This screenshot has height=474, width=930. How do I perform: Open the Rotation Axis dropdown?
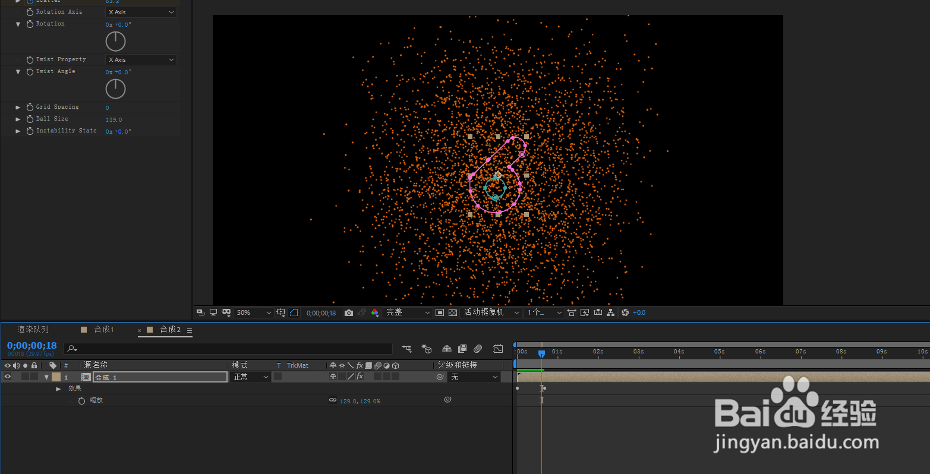coord(141,12)
